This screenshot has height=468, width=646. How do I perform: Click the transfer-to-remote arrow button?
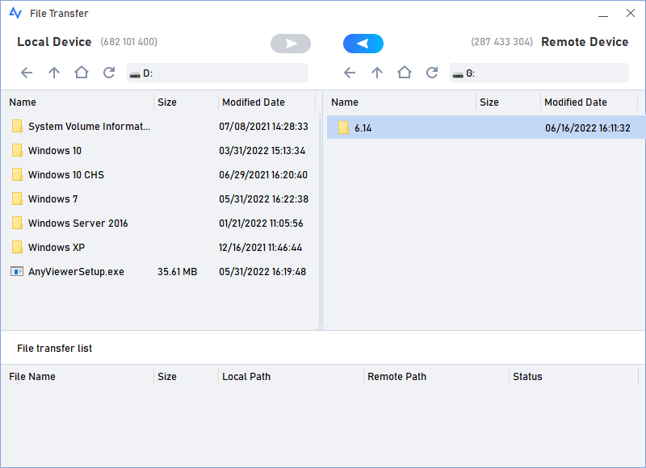pyautogui.click(x=290, y=43)
